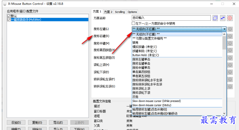Enable 在下一/上一方案的命令中禁用 checkbox
This screenshot has height=130, width=239.
pyautogui.click(x=133, y=23)
